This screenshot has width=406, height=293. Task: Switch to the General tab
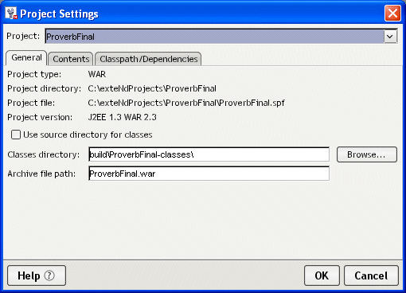(26, 57)
